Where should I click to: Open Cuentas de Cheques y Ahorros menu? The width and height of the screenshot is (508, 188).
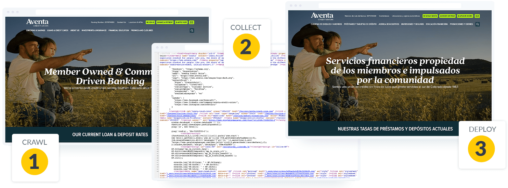pos(326,24)
